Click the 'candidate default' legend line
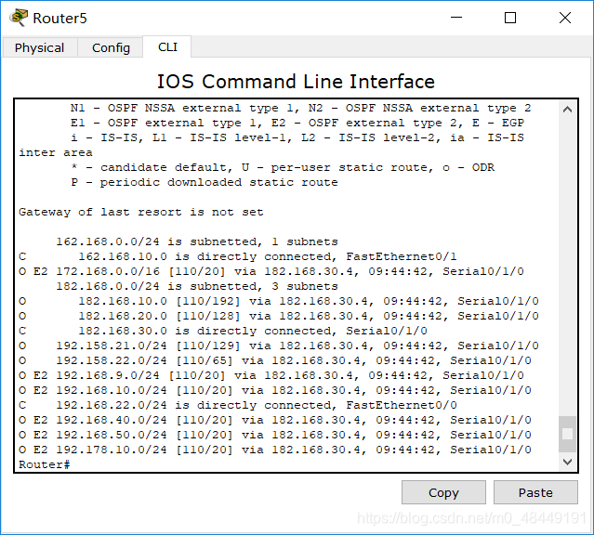Viewport: 594px width, 535px height. [x=283, y=167]
